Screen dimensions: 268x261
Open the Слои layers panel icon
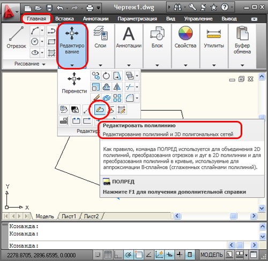click(100, 37)
